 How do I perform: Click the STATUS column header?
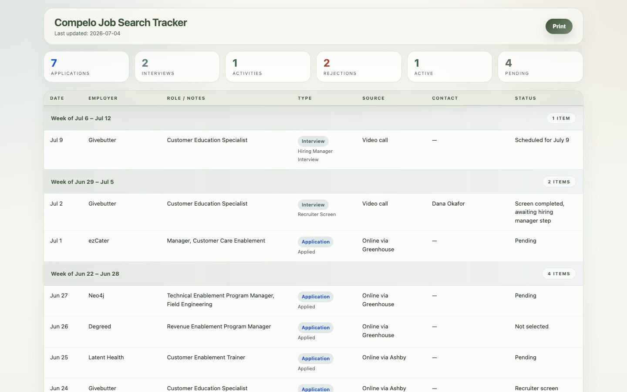click(x=526, y=98)
